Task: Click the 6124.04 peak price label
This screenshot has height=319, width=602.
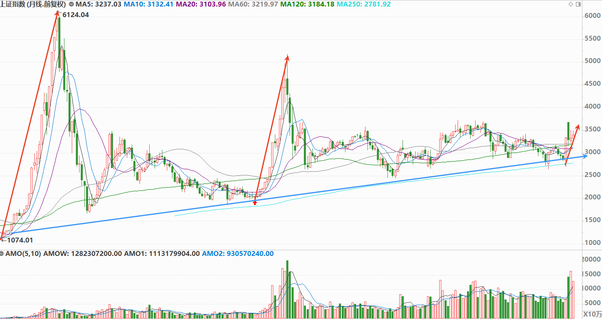Action: [x=75, y=15]
